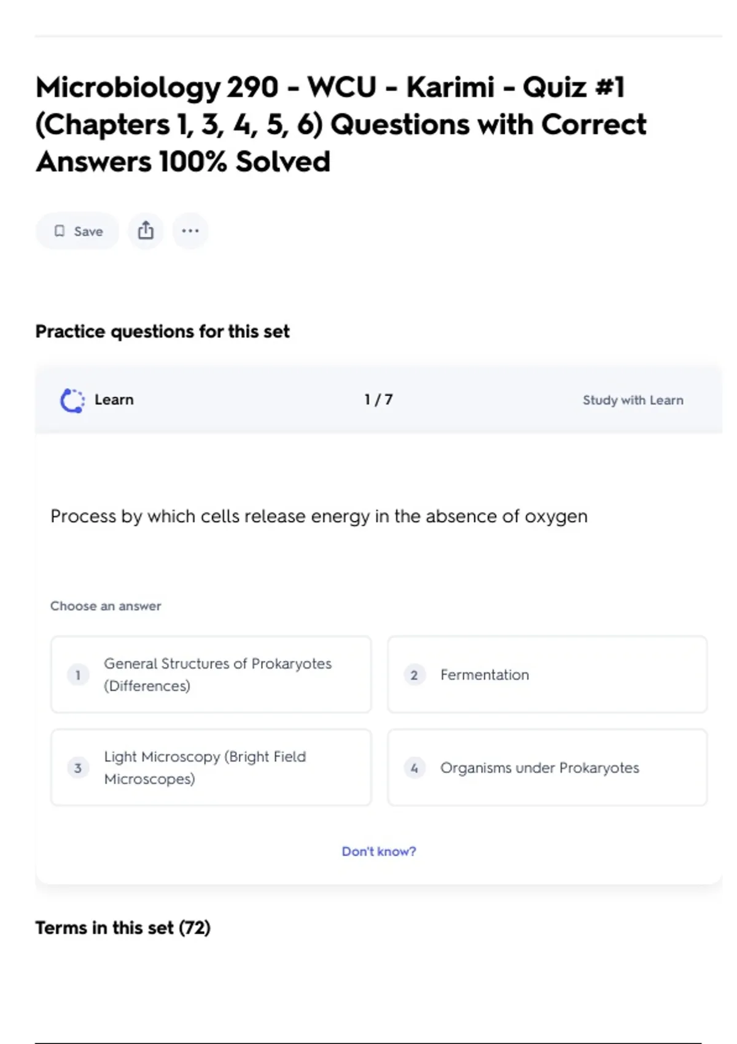Screen dimensions: 737x1044
Task: Click the number 1 answer badge
Action: tap(78, 675)
